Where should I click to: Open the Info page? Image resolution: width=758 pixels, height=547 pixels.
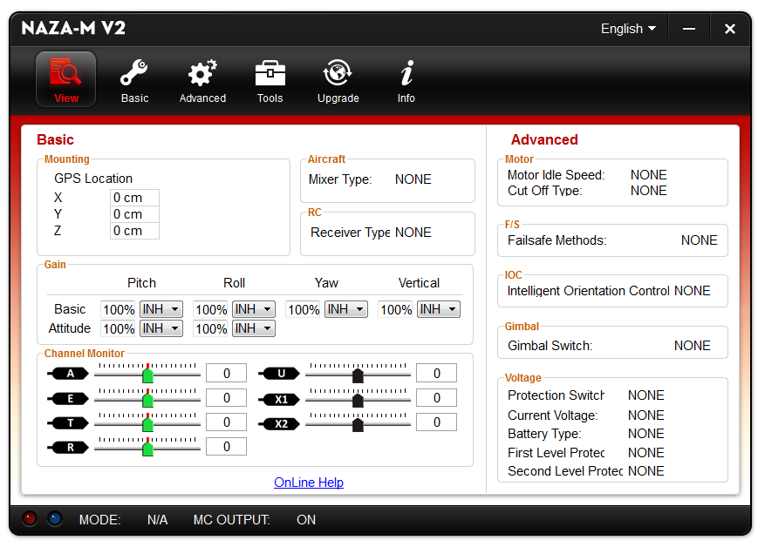(x=406, y=79)
